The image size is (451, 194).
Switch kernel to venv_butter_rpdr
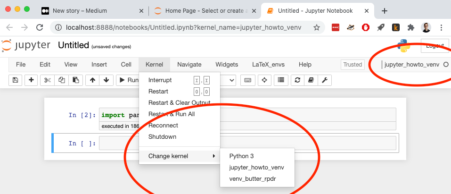point(257,179)
